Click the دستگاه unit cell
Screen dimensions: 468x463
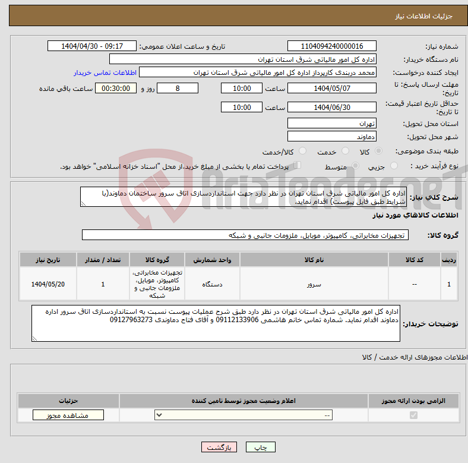pos(212,284)
